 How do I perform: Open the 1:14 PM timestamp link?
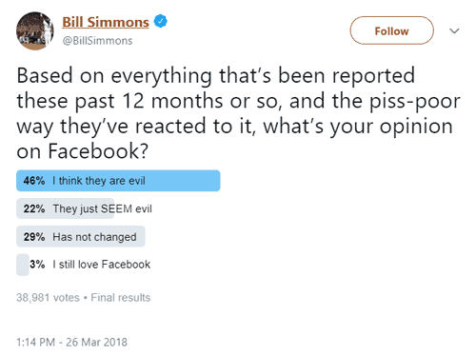coord(35,342)
